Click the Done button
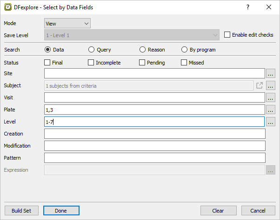This screenshot has height=220, width=280. tap(61, 211)
